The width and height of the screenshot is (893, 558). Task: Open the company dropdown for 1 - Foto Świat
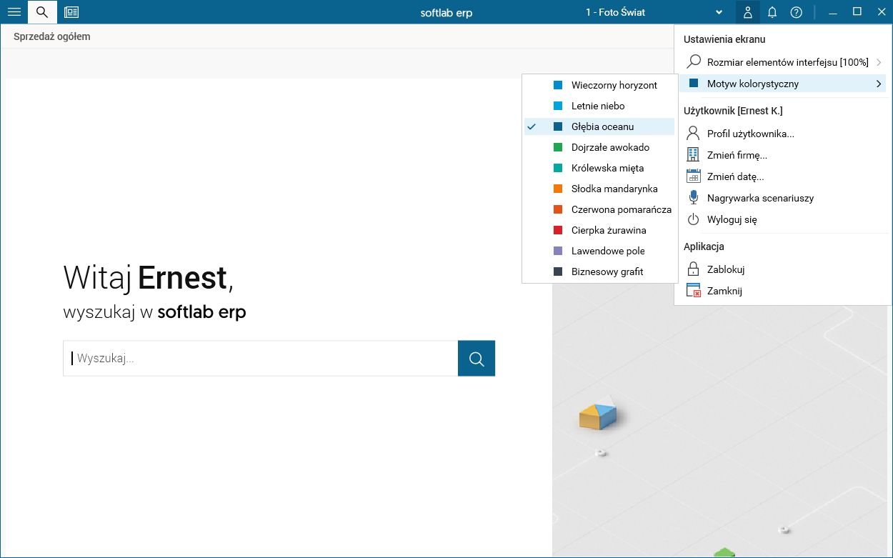(x=719, y=13)
